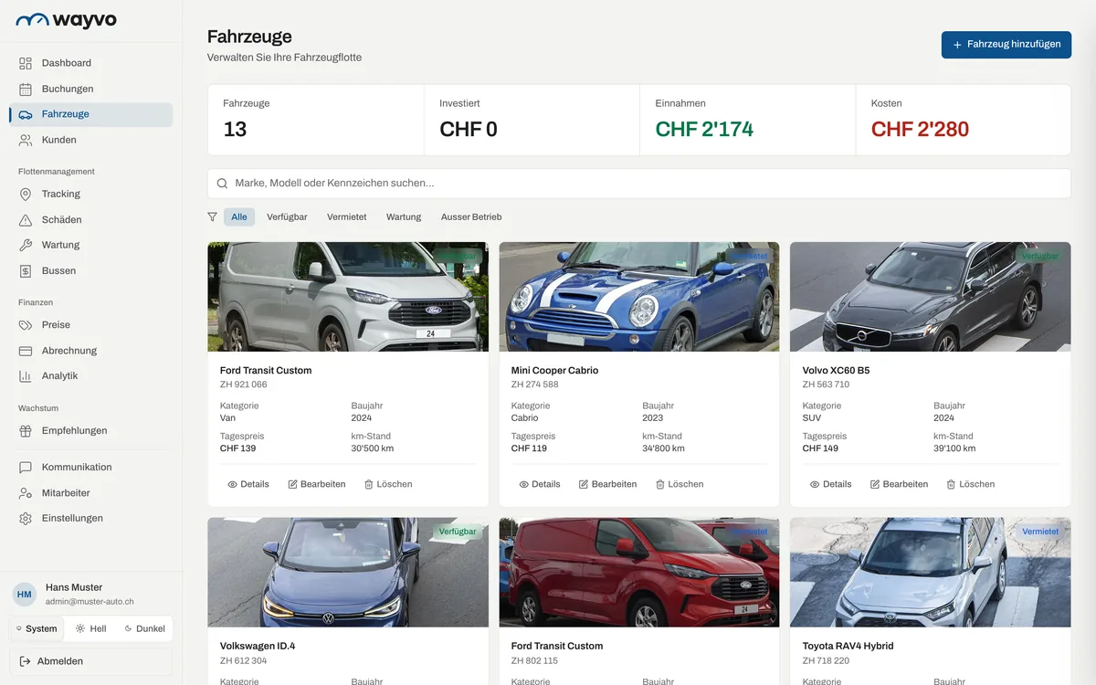Click the Wartung wrench icon in sidebar

coord(26,245)
